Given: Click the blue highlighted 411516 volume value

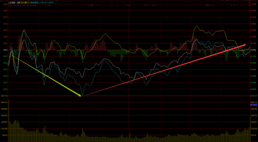Looking at the screenshot, I should tap(254, 105).
